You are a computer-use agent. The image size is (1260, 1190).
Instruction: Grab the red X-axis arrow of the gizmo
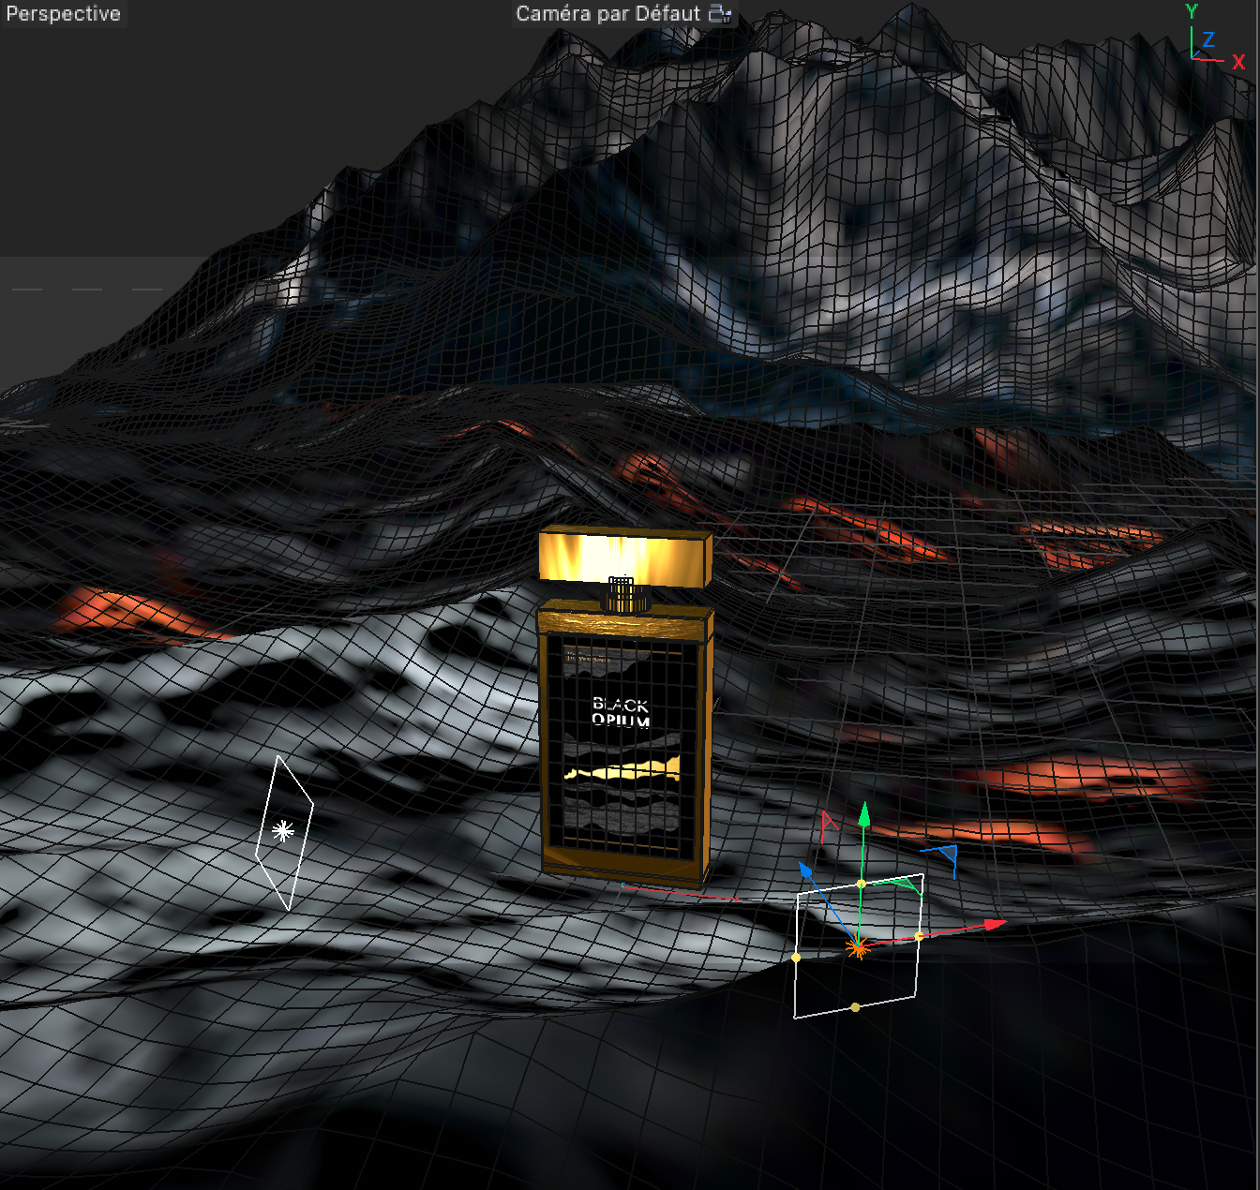tap(995, 924)
